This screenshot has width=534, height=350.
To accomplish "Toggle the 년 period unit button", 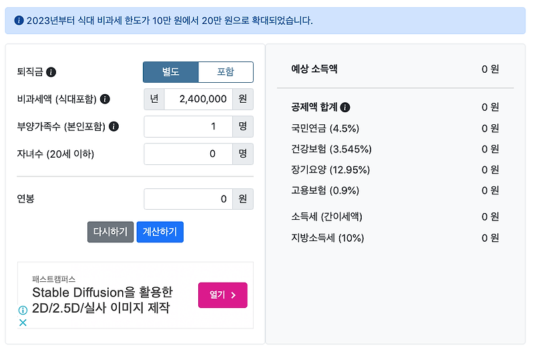I will tap(154, 99).
